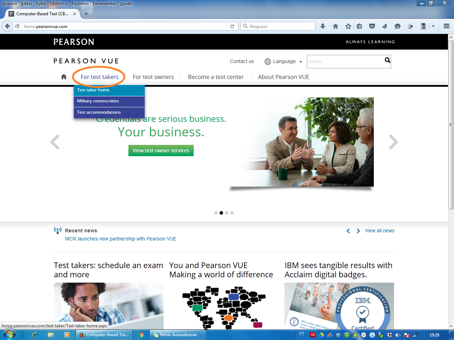Show previous carousel slide arrow

[x=55, y=142]
